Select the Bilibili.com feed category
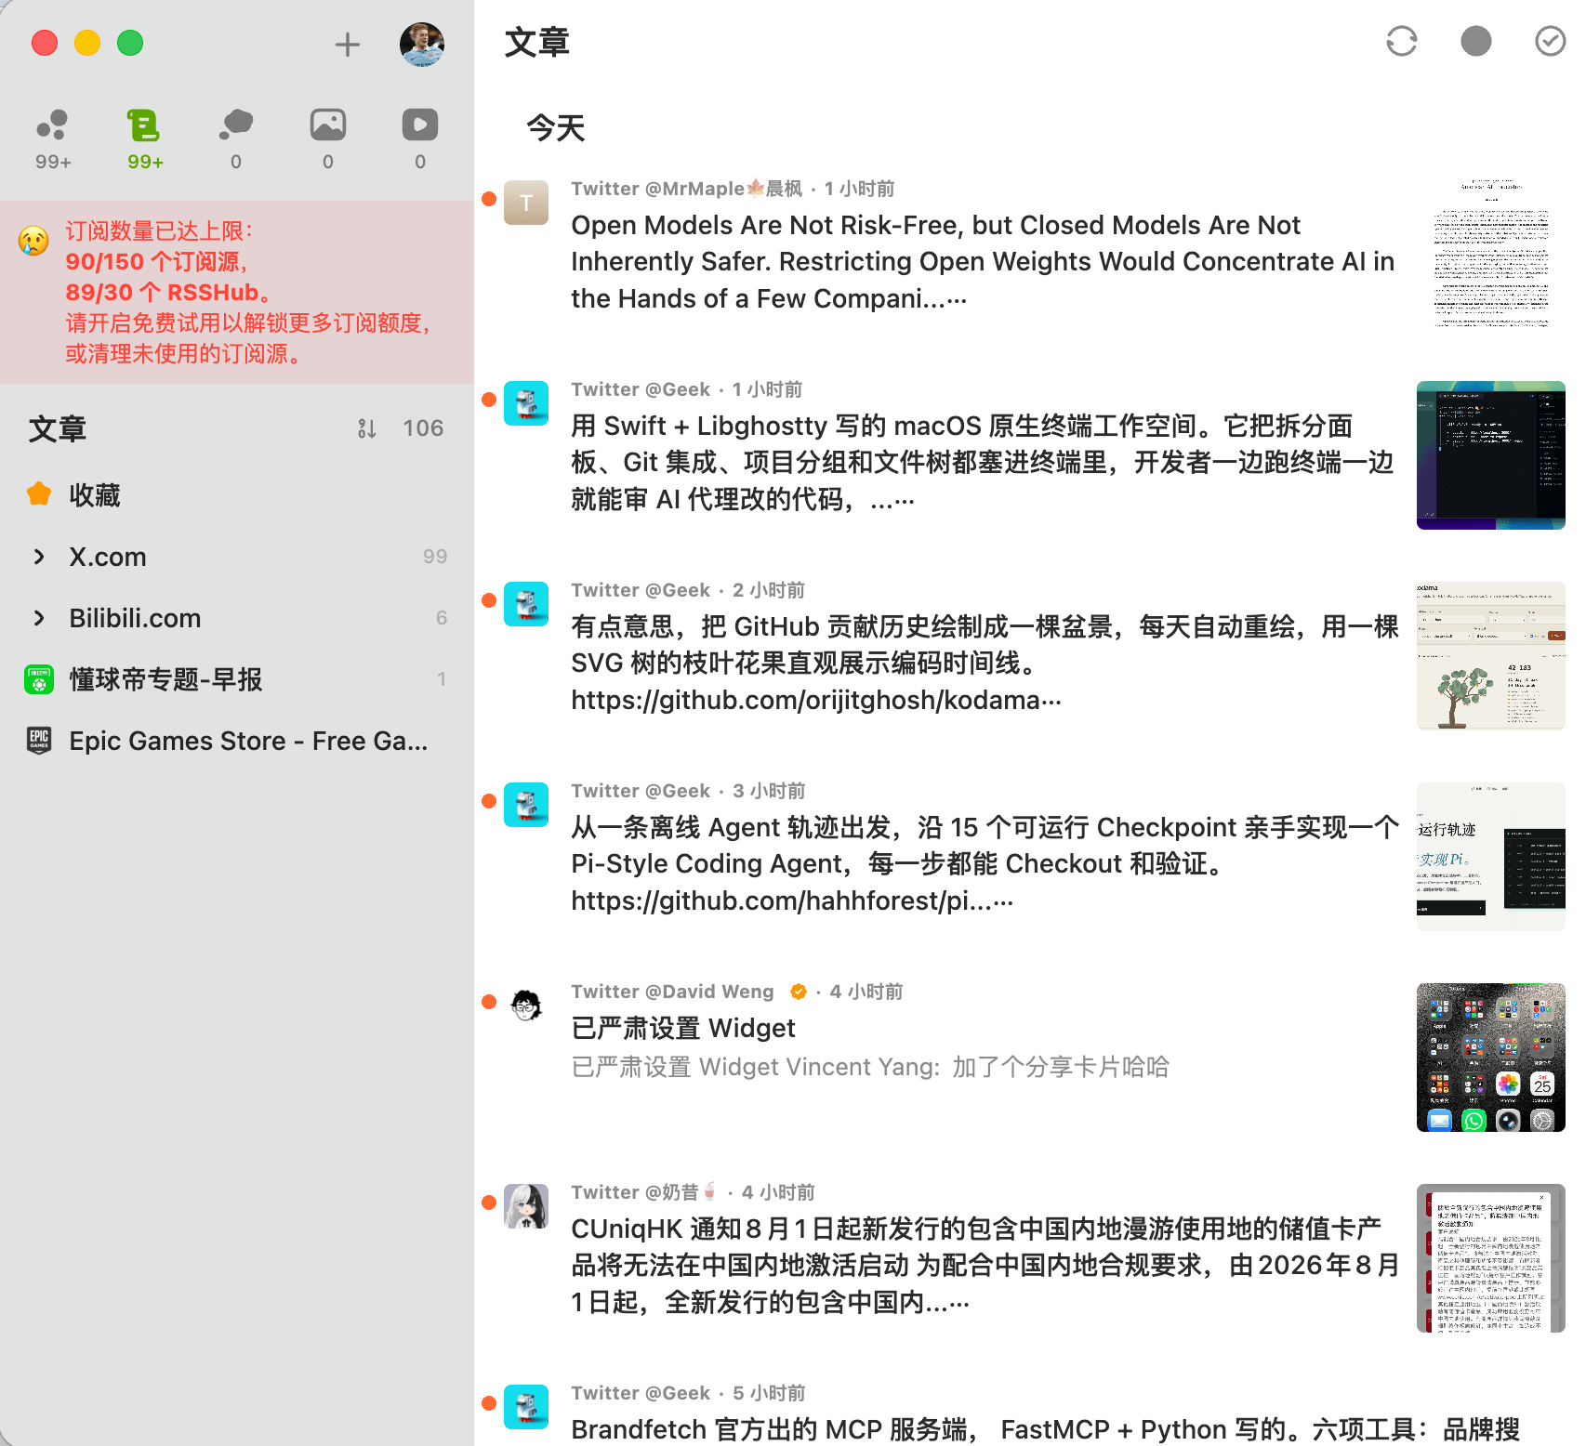Viewport: 1586px width, 1446px height. click(237, 618)
